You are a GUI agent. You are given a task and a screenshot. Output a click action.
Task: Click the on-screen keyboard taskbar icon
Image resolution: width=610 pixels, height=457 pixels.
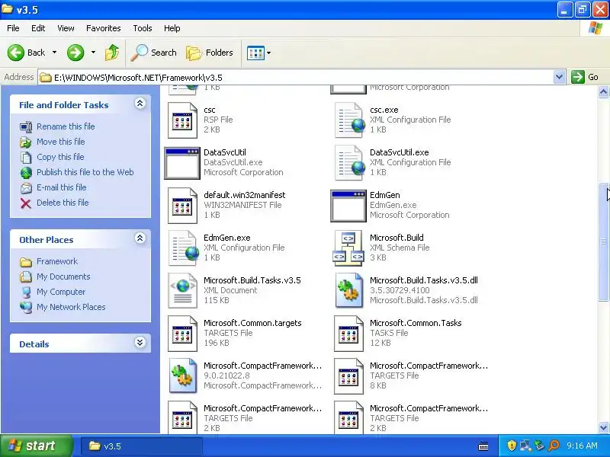483,446
